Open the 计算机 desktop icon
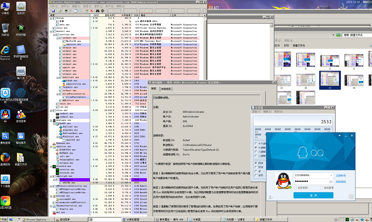The height and width of the screenshot is (222, 372). coord(5,8)
